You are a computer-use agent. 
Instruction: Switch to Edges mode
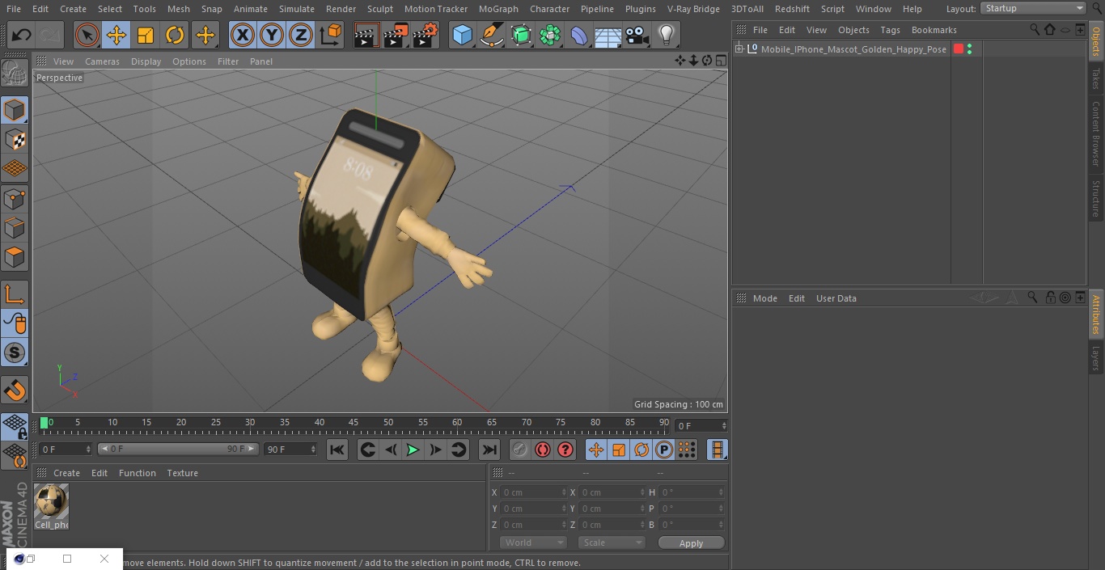pos(15,227)
